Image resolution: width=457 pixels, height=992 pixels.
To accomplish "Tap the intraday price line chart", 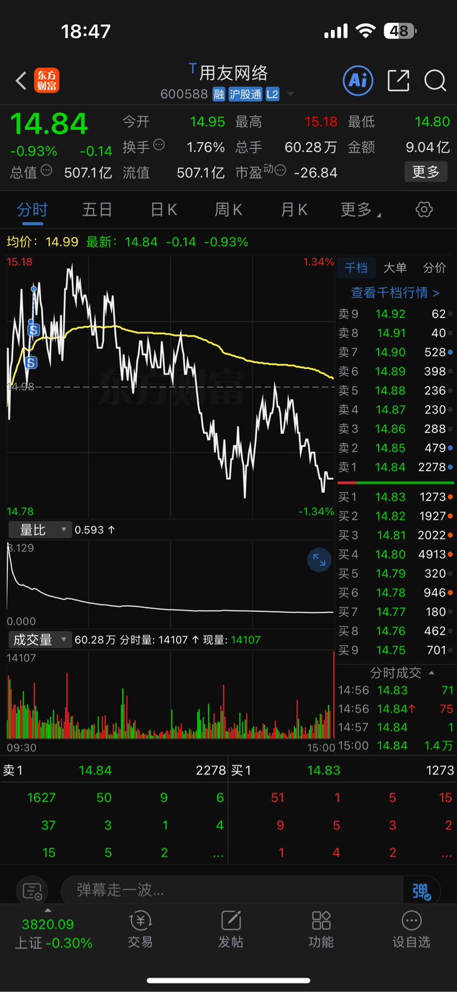I will [x=170, y=387].
